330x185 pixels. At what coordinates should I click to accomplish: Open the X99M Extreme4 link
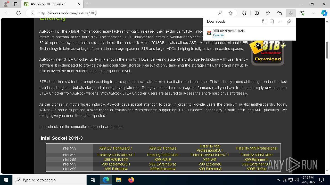pyautogui.click(x=163, y=169)
